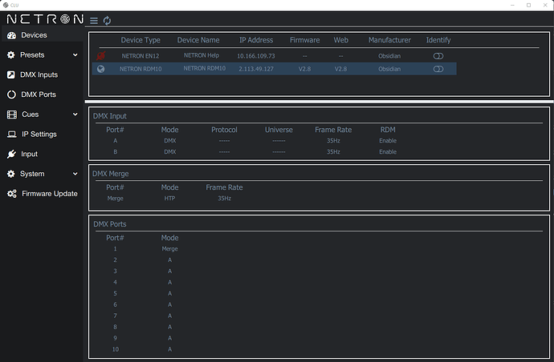The image size is (554, 362).
Task: Click DMX Ports row number 10
Action: coord(115,349)
